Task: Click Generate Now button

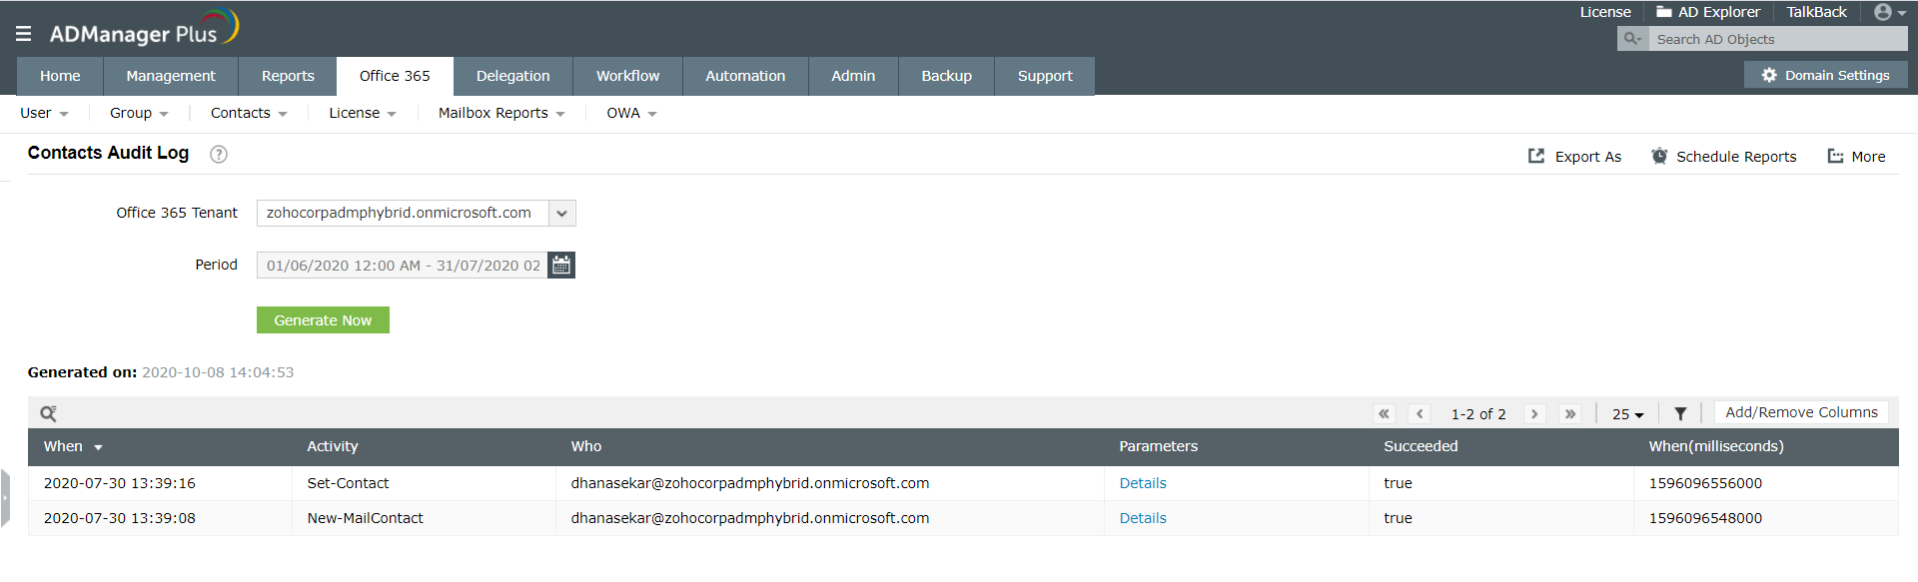Action: [x=323, y=320]
